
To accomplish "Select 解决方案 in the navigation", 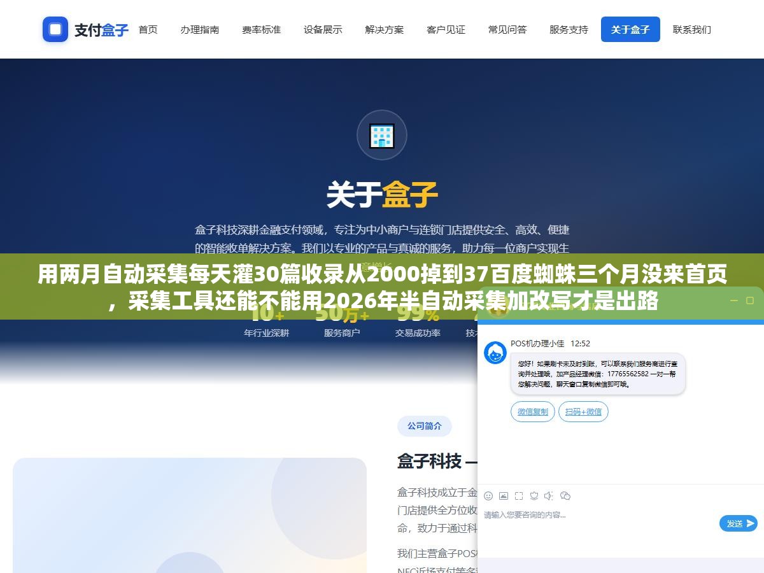I will click(385, 29).
